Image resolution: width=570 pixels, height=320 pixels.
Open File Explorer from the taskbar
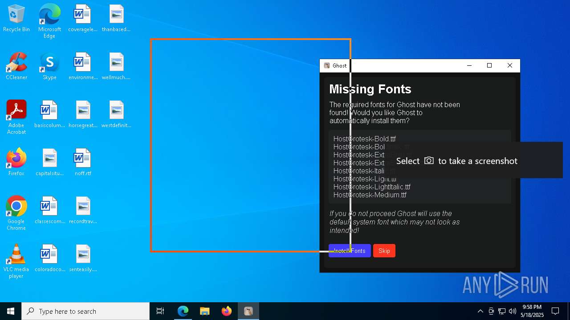point(205,311)
